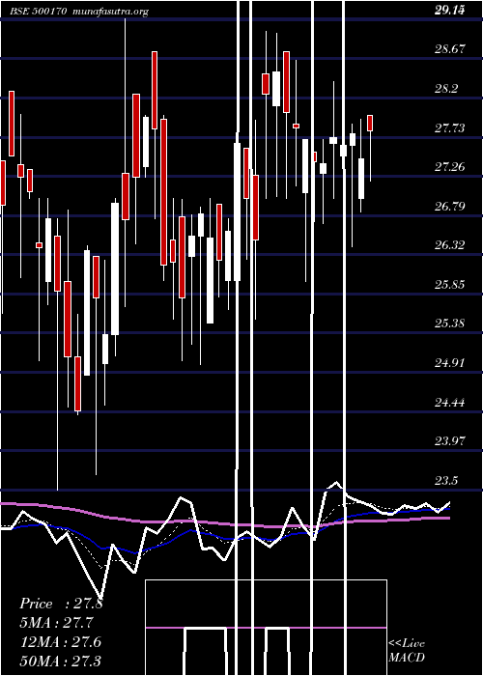Click the '50MA : 27.3' readout
The height and width of the screenshot is (676, 483).
pos(61,661)
